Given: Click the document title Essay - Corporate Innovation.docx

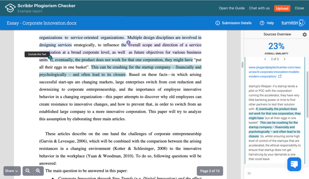Looking at the screenshot, I should pos(42,23).
